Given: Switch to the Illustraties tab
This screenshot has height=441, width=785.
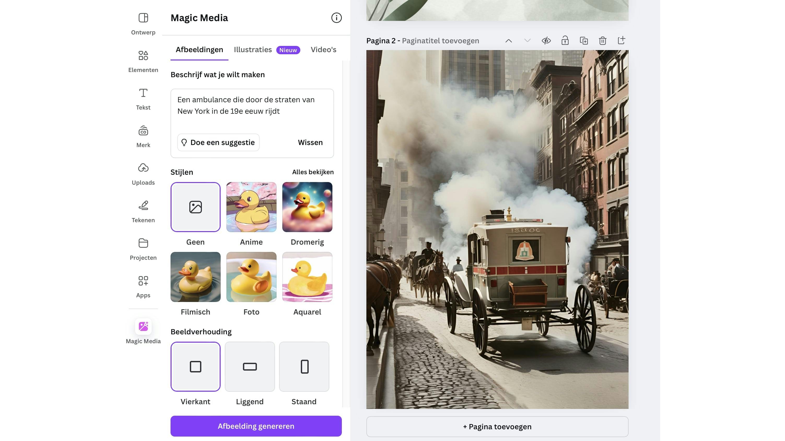Looking at the screenshot, I should (253, 50).
